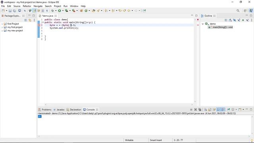The image size is (254, 143).
Task: Toggle Hide Static Members in Outline
Action: pos(239,20)
